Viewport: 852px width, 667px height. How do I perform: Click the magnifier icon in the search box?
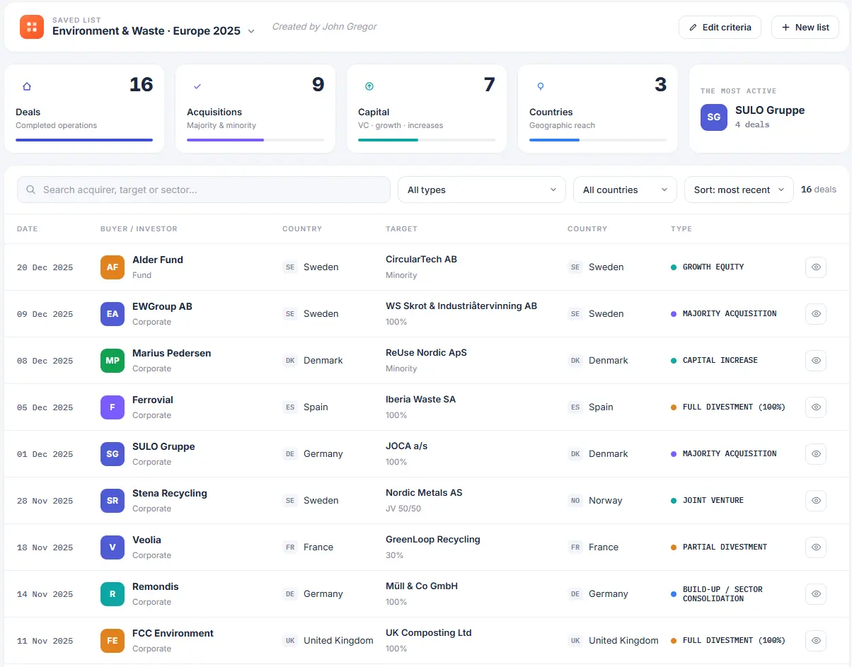31,190
